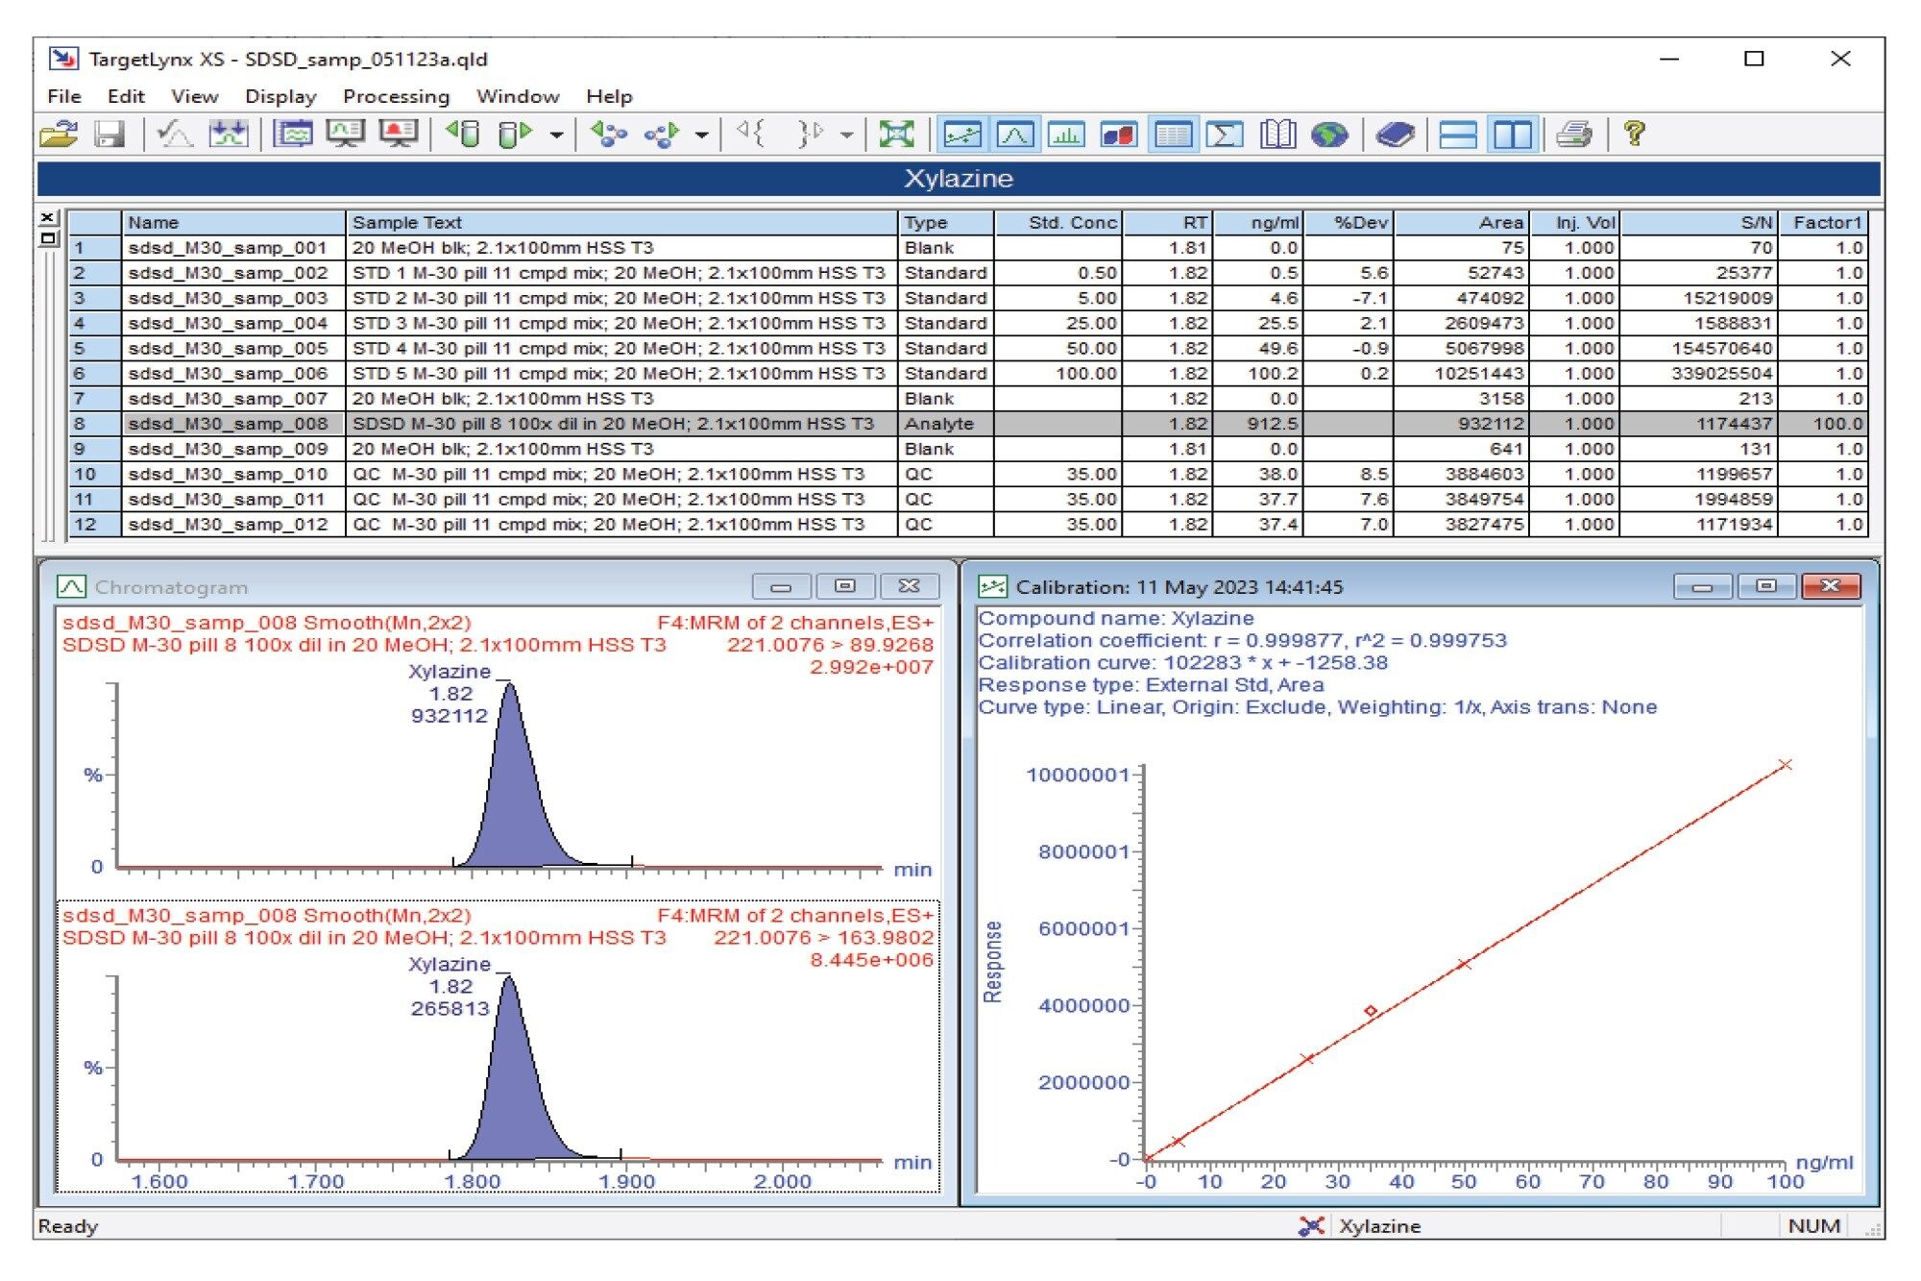Click the Xylazine compound icon in status bar
Screen dimensions: 1921x1281
tap(1311, 1225)
